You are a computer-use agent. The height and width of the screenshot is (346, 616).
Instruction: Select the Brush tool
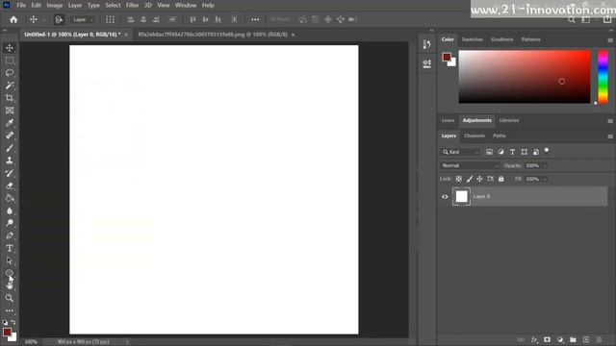click(10, 148)
